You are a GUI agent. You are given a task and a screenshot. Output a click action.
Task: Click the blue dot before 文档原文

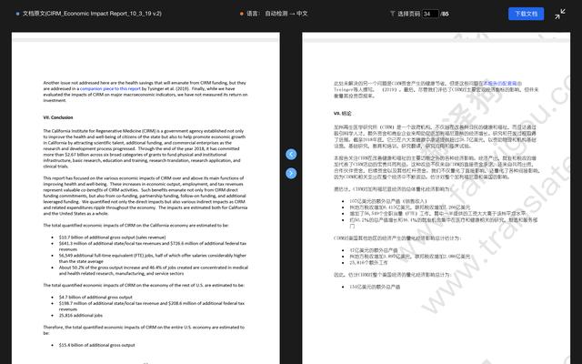tap(18, 14)
